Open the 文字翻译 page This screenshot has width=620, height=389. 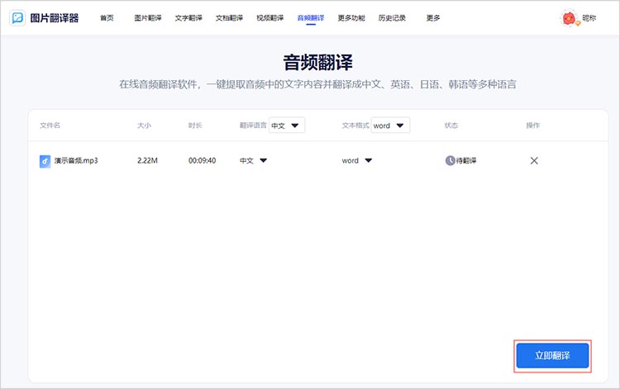click(x=188, y=17)
